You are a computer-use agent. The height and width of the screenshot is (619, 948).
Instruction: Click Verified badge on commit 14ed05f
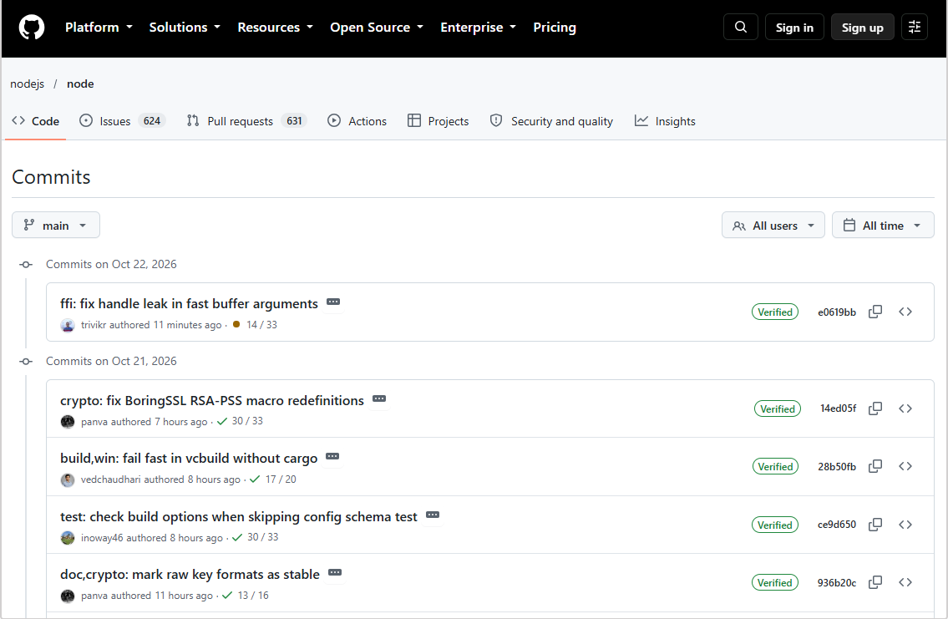778,408
